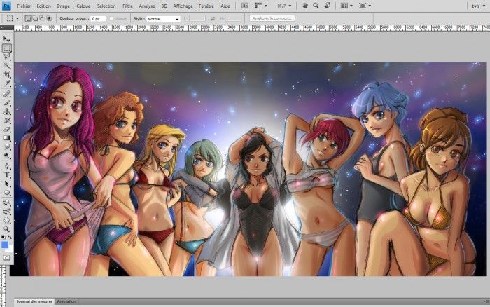Select the Zoom tool in the toolbox

coord(6,229)
